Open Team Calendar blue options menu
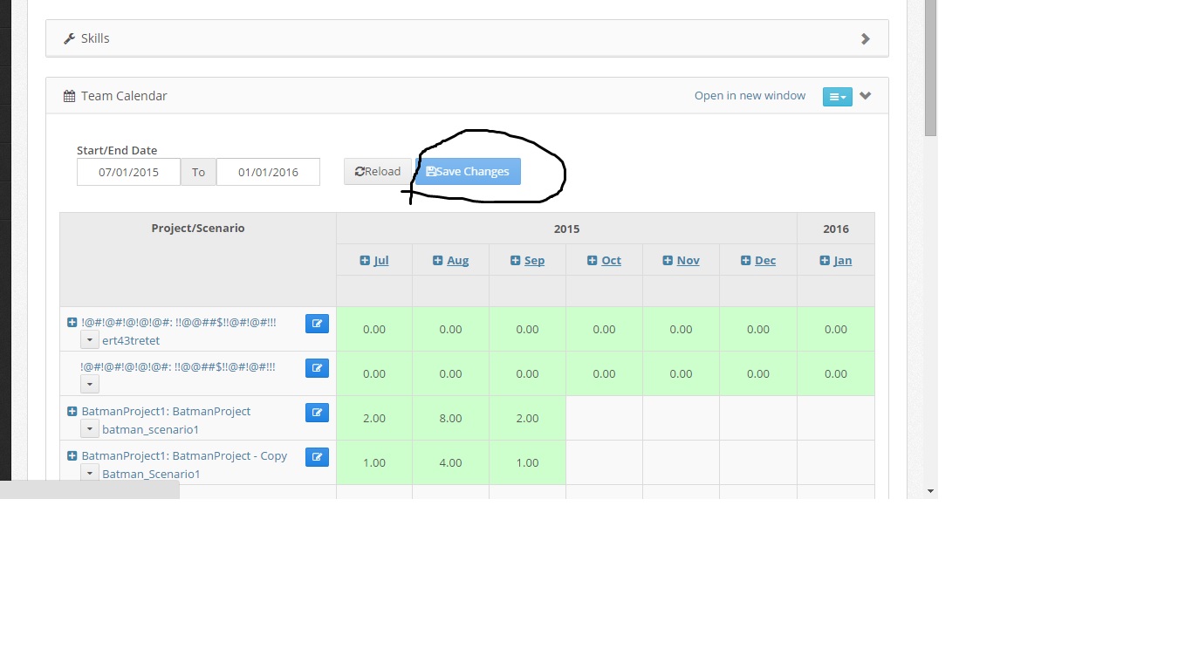 tap(837, 97)
